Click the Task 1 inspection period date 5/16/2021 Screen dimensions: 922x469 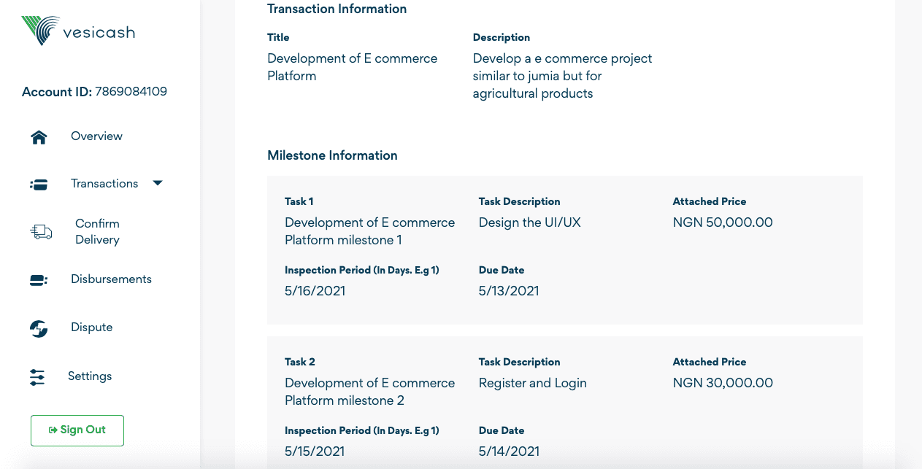315,291
